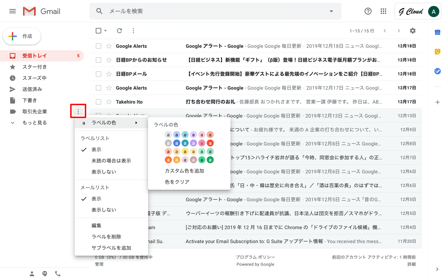Open the 打ち合わせ同行のお礼 email
Viewport: 447px width, 279px height.
coord(256,102)
